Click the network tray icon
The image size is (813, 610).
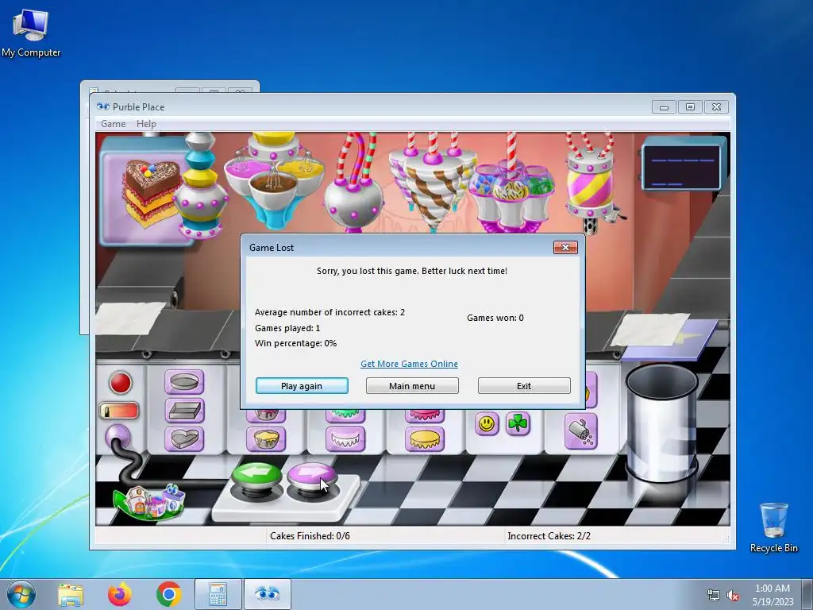(714, 596)
